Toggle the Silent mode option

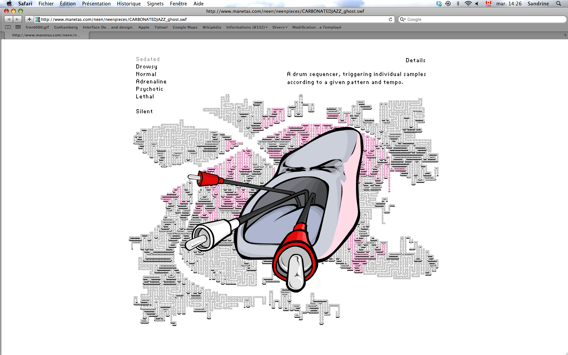144,111
